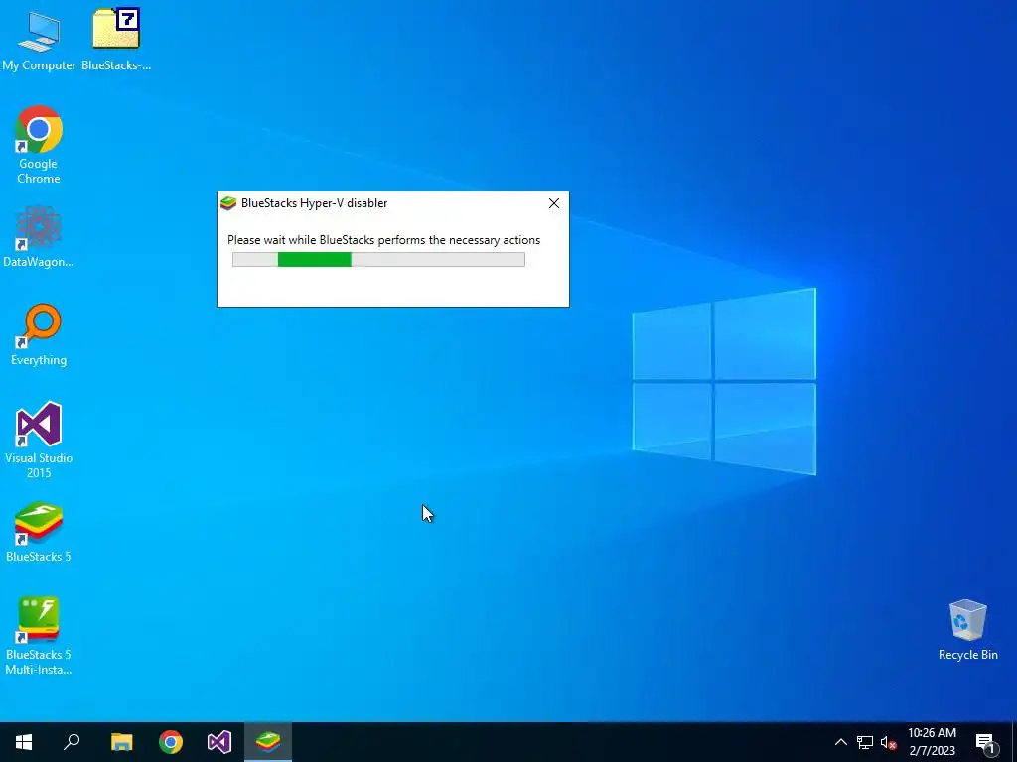Select the Everything search desktop shortcut
Image resolution: width=1017 pixels, height=762 pixels.
[39, 334]
